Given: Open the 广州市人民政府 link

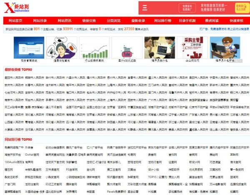Looking at the screenshot, I should [x=157, y=100].
